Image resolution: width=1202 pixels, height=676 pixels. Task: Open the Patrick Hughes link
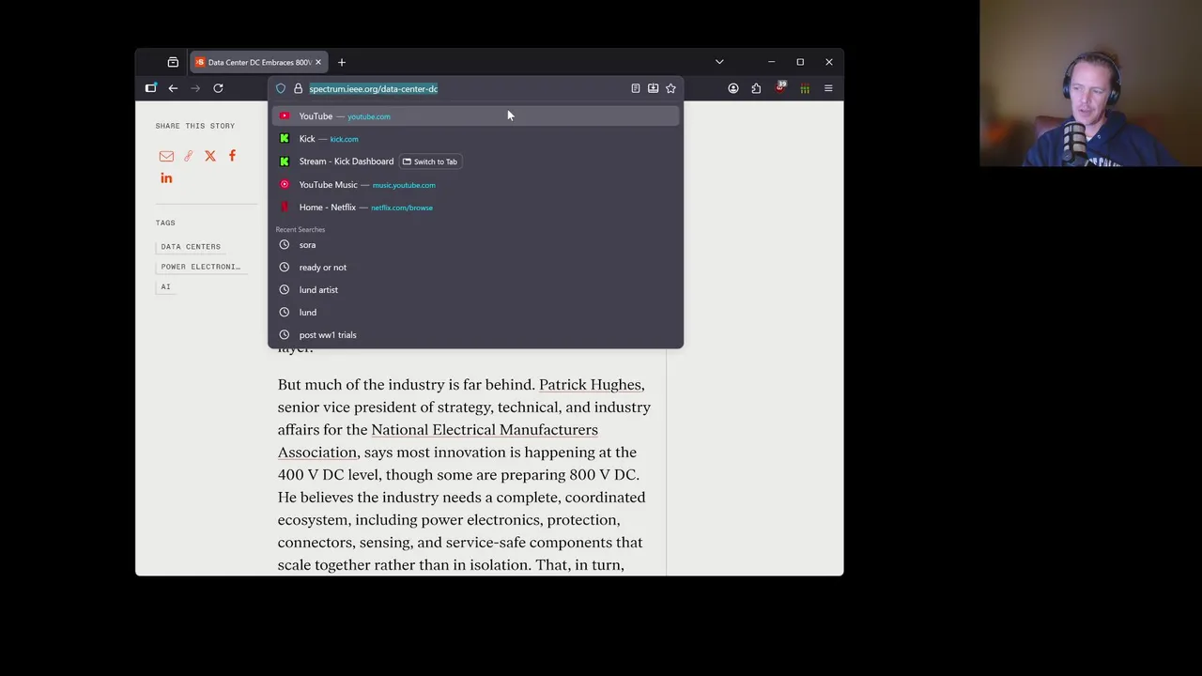(x=590, y=385)
